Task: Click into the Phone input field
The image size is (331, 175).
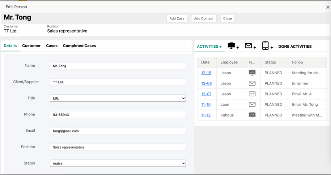Action: pyautogui.click(x=118, y=115)
